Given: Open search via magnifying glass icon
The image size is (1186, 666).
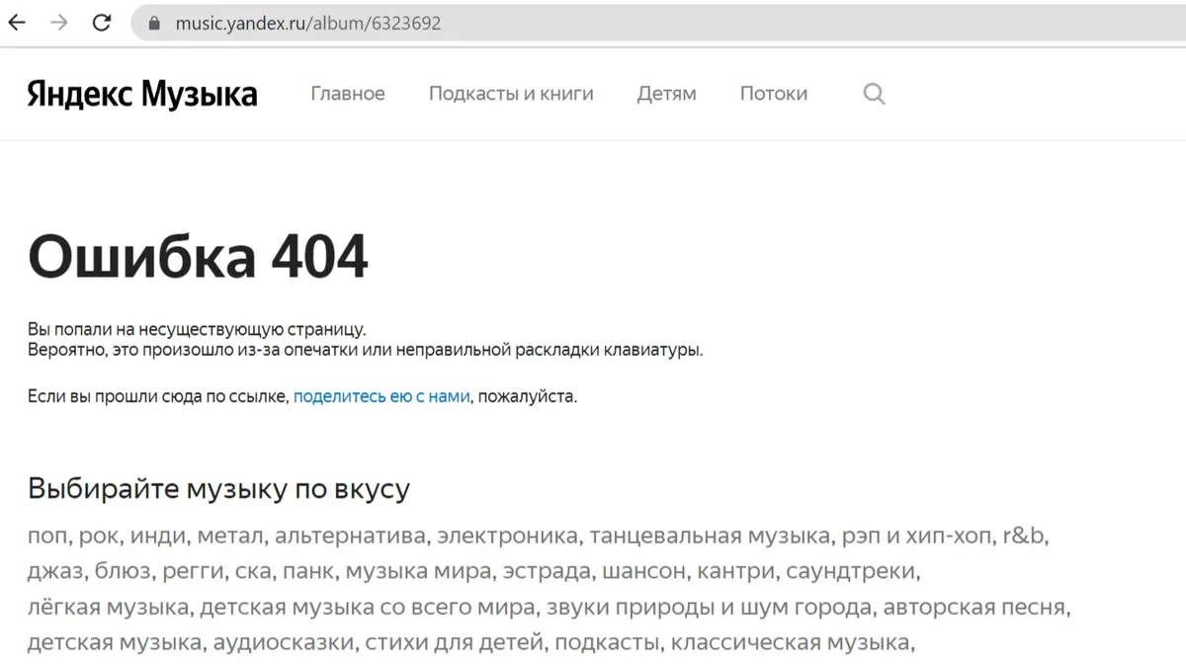Looking at the screenshot, I should pos(874,94).
